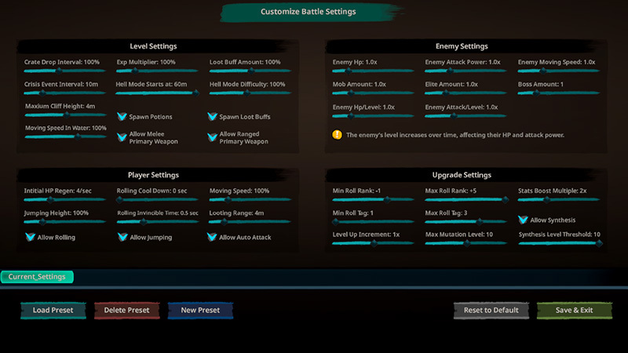Viewport: 628px width, 353px height.
Task: Create a preset with New Preset
Action: coord(200,310)
